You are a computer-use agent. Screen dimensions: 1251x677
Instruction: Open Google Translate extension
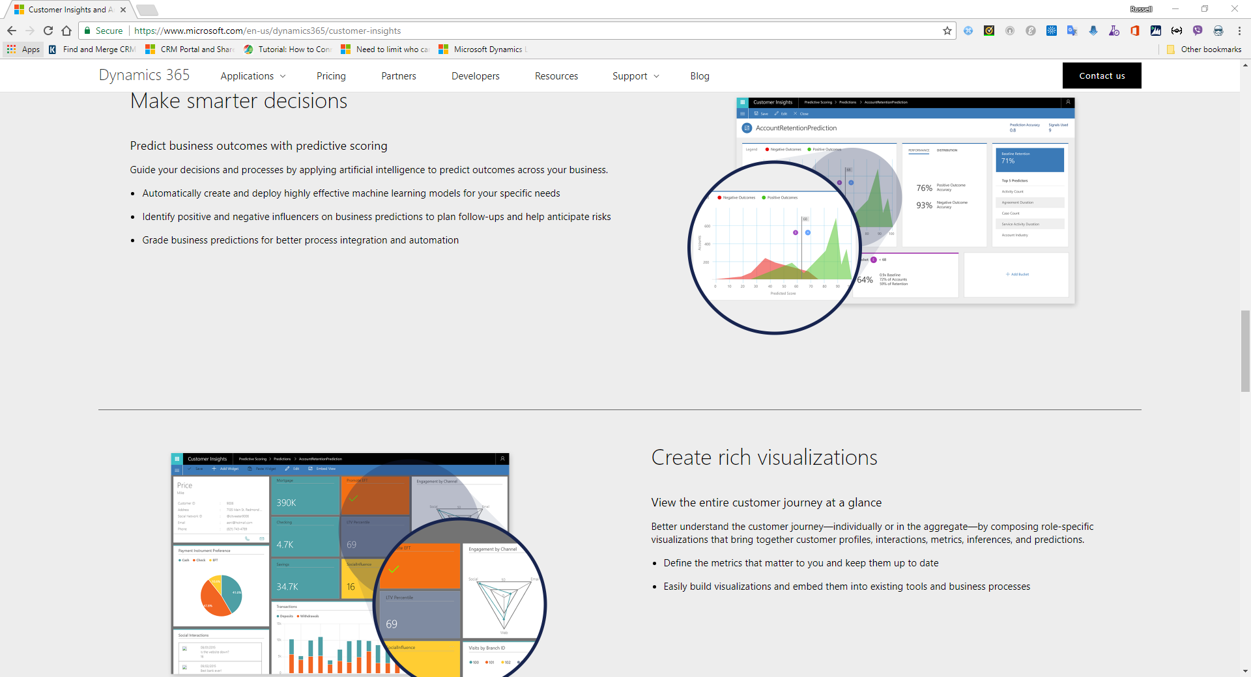[1072, 31]
